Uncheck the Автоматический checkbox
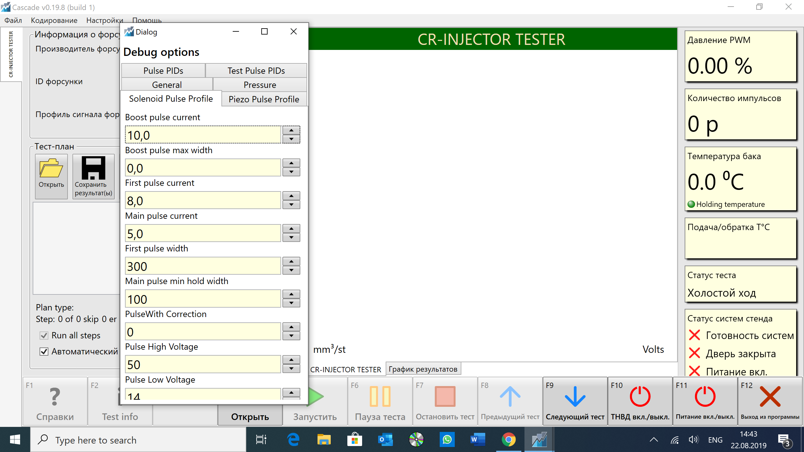804x452 pixels. (x=44, y=352)
